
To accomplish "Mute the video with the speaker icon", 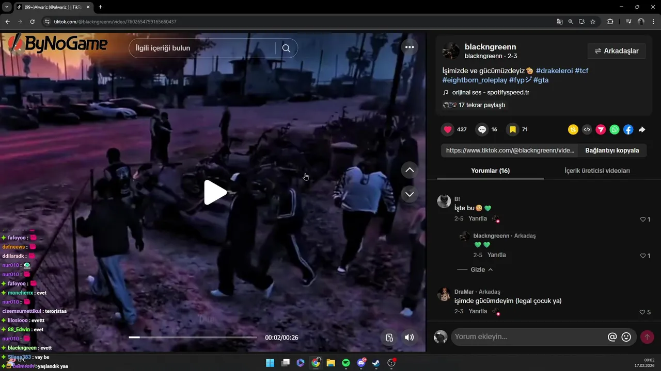I will point(409,338).
